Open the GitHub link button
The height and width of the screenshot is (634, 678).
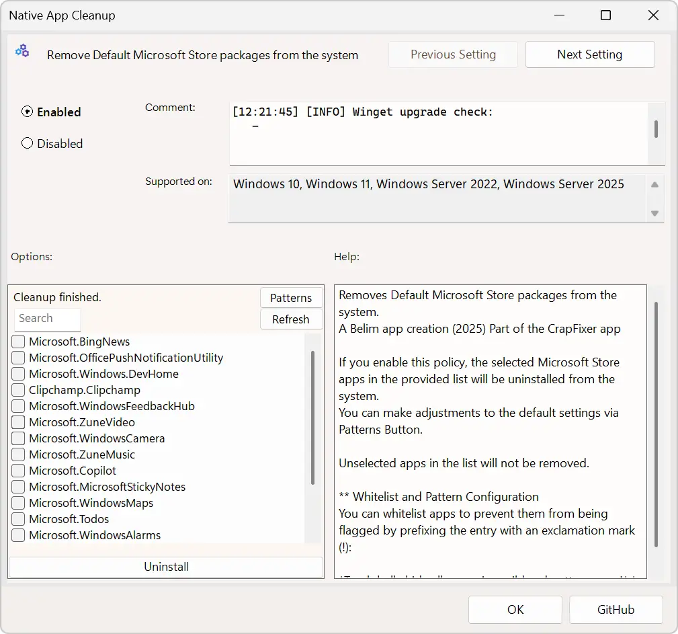[616, 609]
